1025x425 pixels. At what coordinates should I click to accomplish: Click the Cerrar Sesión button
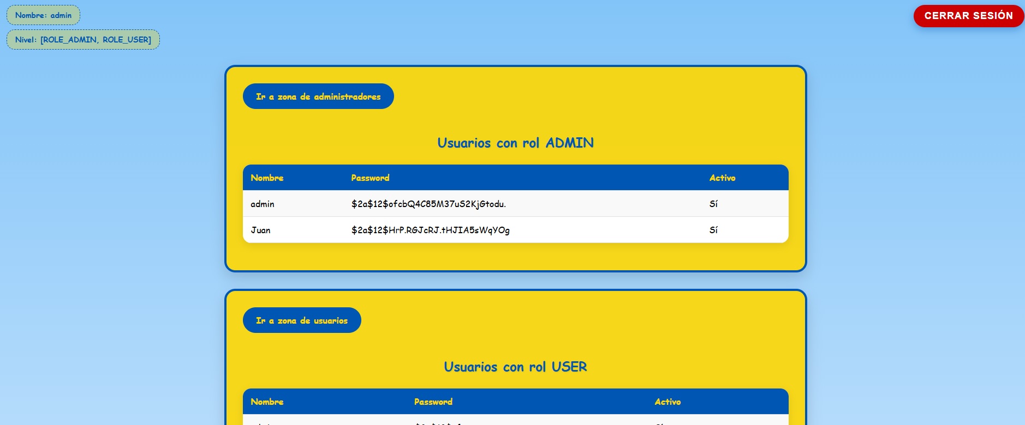click(x=968, y=16)
